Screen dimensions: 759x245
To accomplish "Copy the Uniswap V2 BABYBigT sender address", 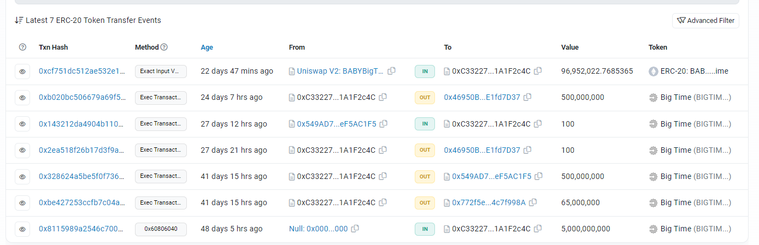I will [392, 71].
